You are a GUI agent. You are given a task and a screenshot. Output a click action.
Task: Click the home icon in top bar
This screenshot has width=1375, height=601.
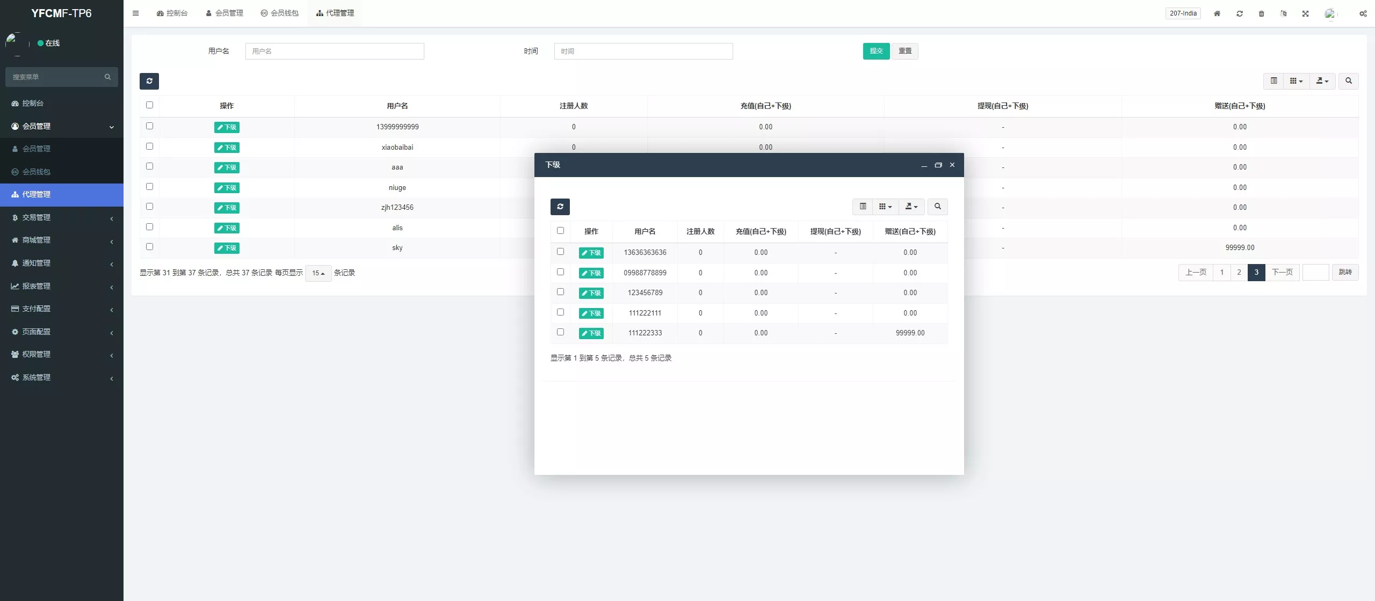[1217, 13]
